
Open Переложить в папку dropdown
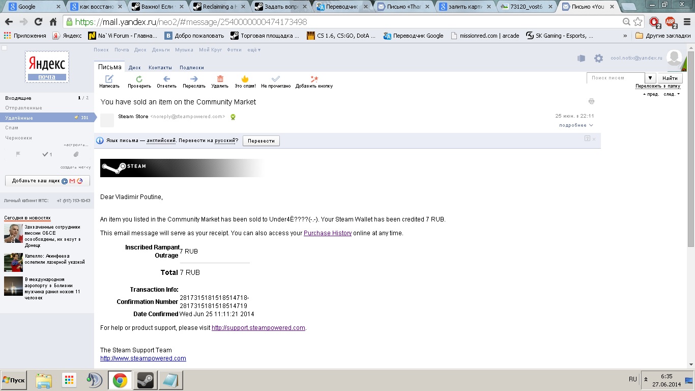tap(658, 86)
